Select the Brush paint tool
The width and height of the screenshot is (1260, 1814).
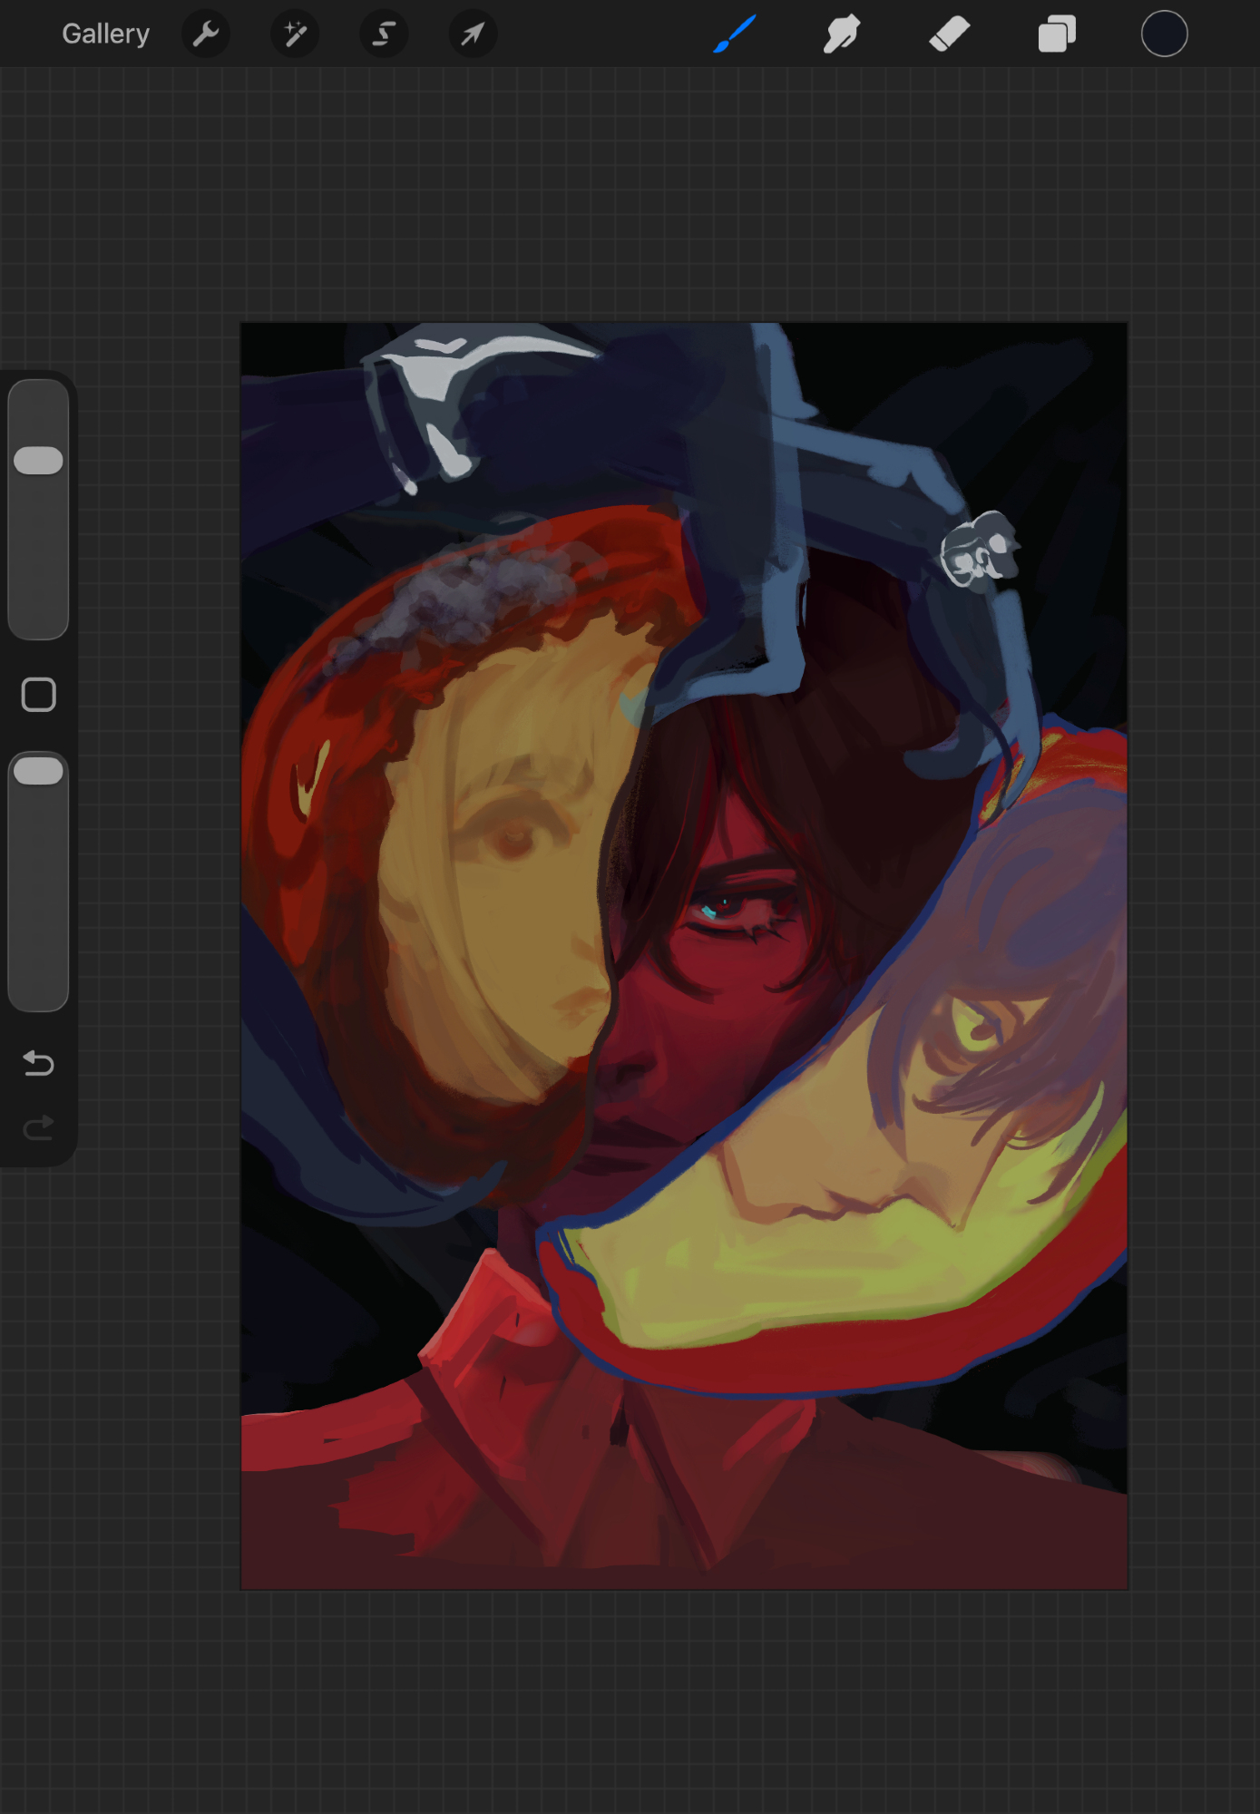tap(735, 34)
